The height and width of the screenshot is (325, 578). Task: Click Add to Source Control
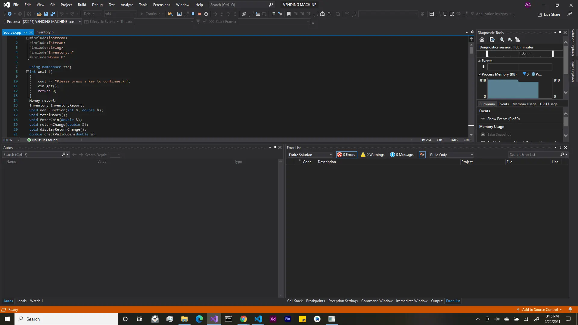point(540,310)
